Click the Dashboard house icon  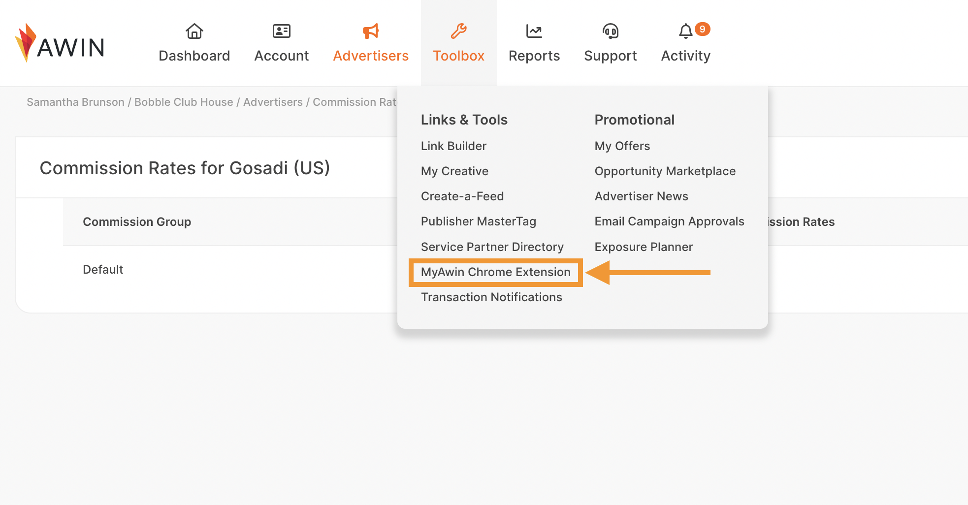[x=194, y=31]
